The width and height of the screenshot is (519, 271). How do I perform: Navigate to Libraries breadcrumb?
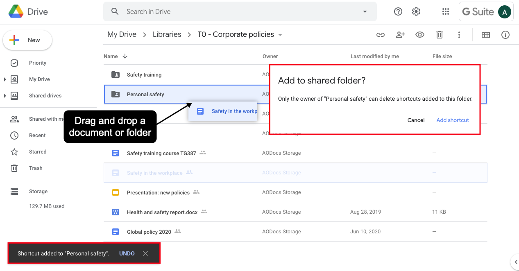point(167,34)
